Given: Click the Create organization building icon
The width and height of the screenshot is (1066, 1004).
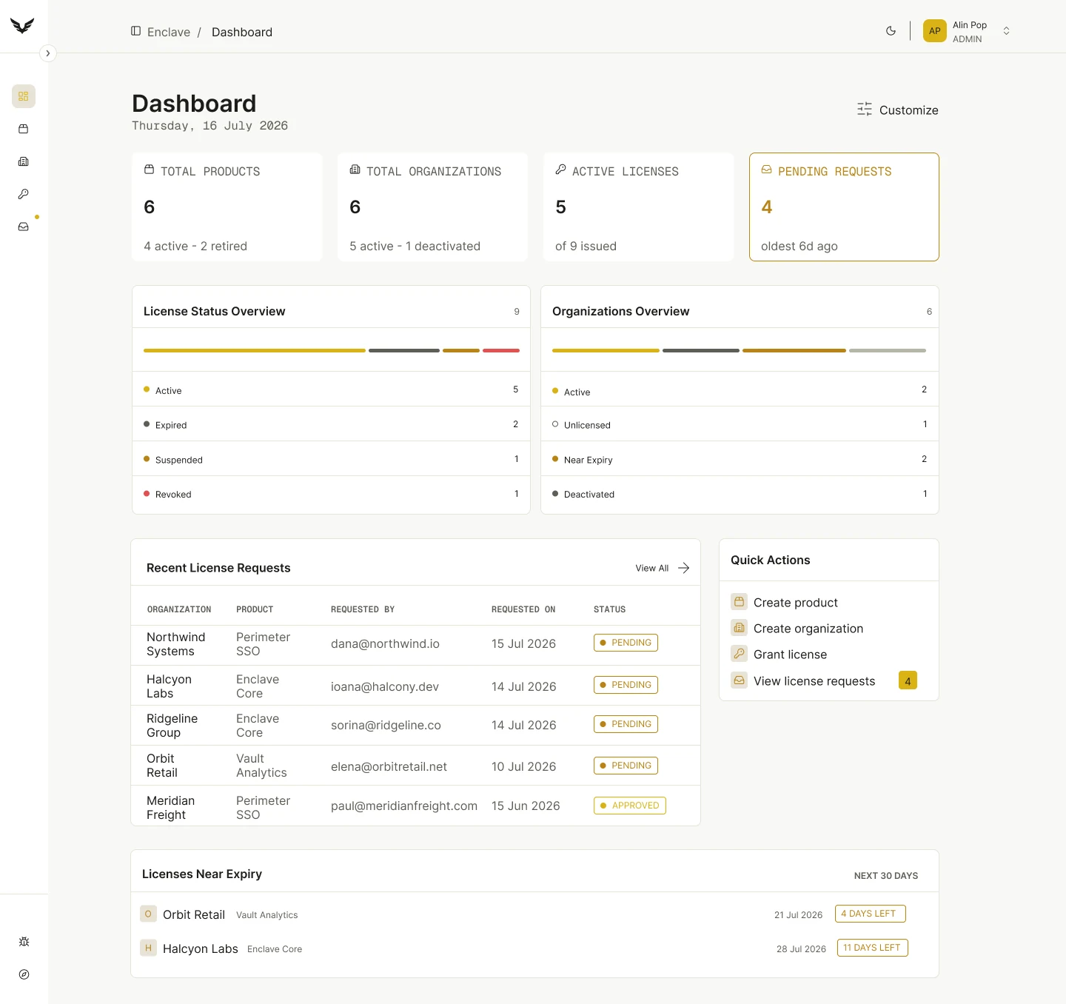Looking at the screenshot, I should (x=739, y=628).
